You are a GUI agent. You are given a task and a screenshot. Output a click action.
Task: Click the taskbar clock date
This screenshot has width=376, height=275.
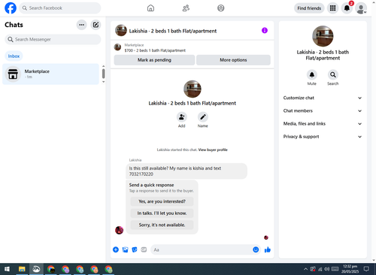(350, 269)
